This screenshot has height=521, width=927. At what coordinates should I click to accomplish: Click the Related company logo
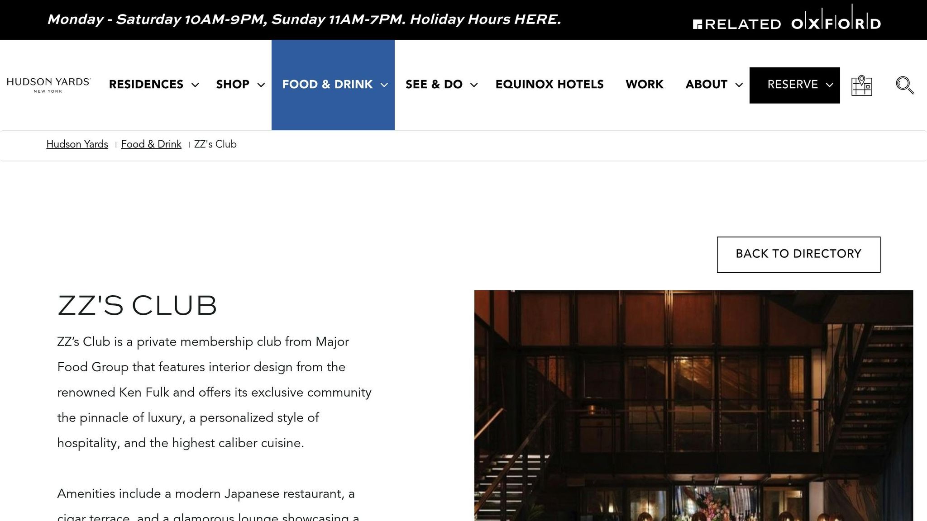coord(737,24)
